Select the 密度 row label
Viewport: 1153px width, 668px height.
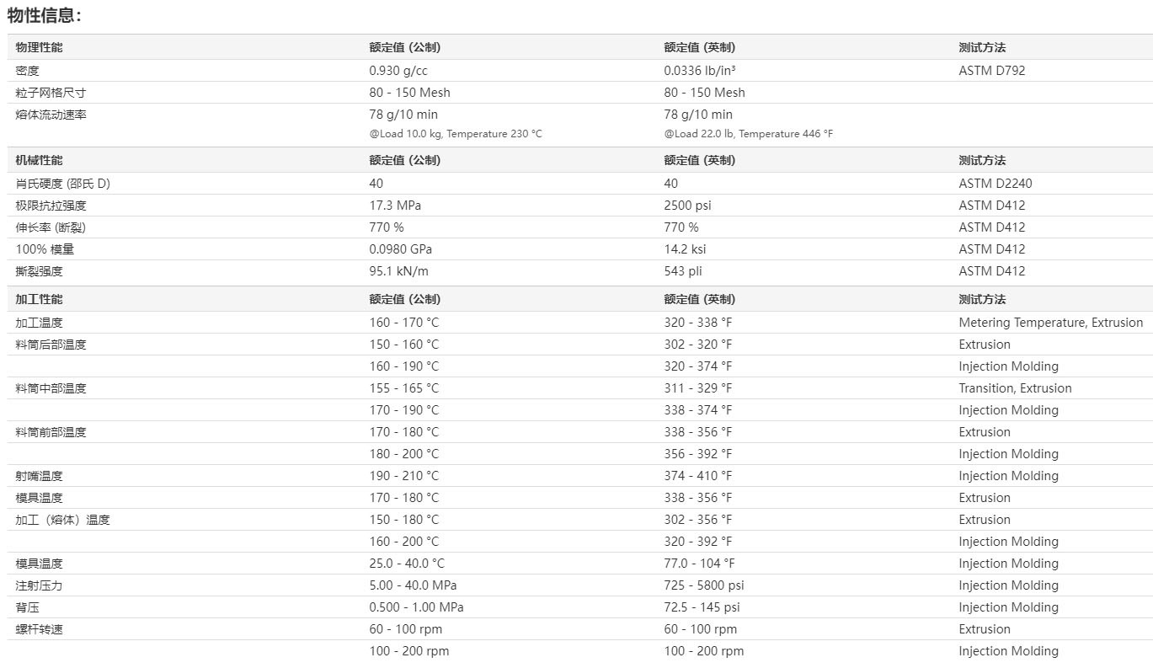(27, 71)
